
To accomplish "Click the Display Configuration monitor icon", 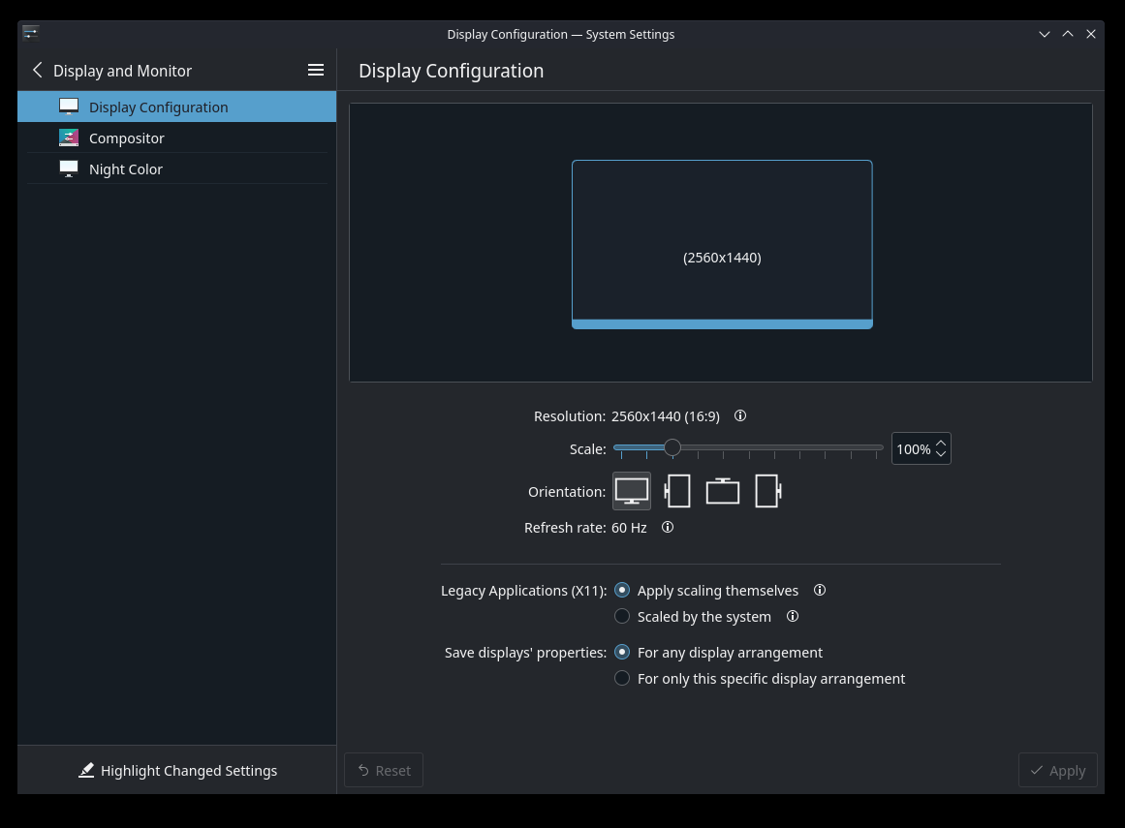I will point(69,107).
